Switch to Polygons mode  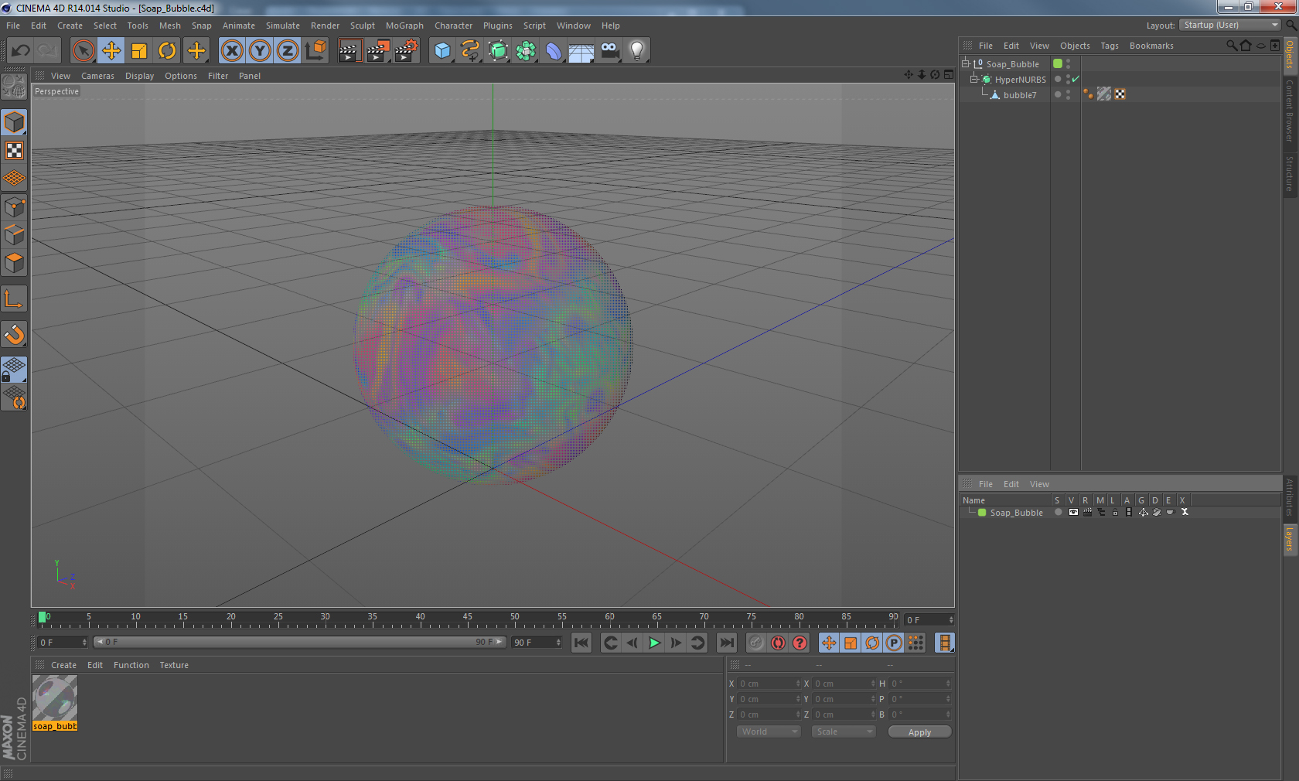14,263
